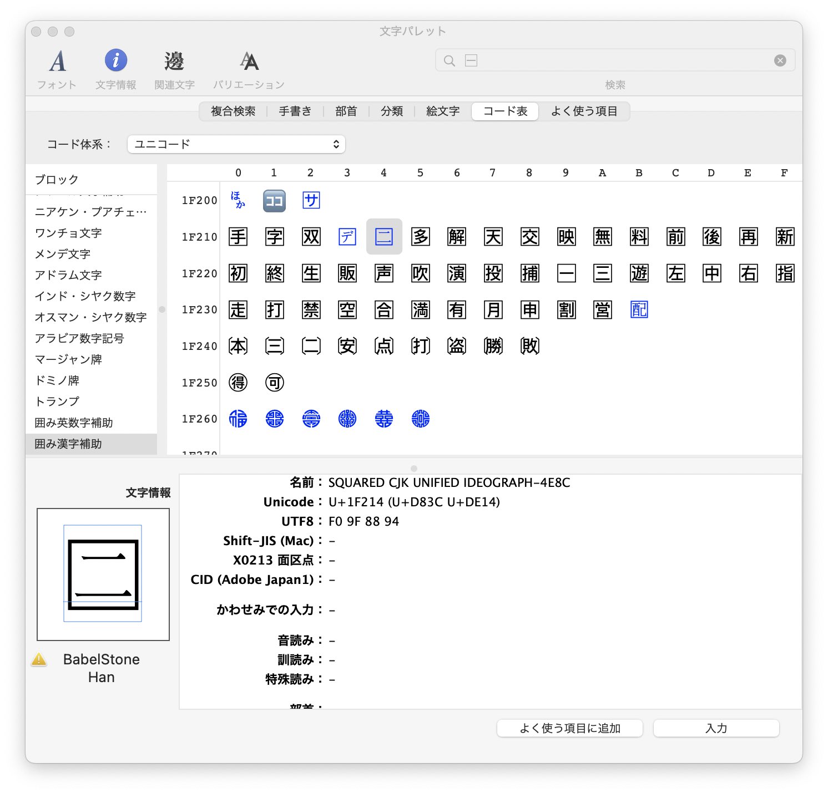Select the squared 遊 character
This screenshot has height=793, width=828.
639,273
